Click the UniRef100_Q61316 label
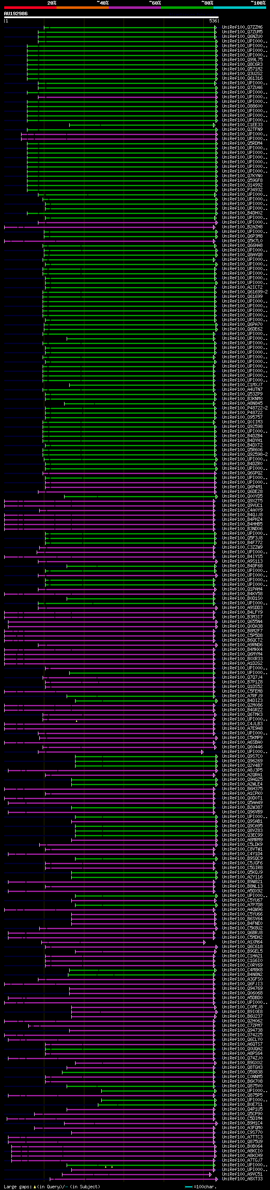Image resolution: width=270 pixels, height=1190 pixels. pos(242,78)
